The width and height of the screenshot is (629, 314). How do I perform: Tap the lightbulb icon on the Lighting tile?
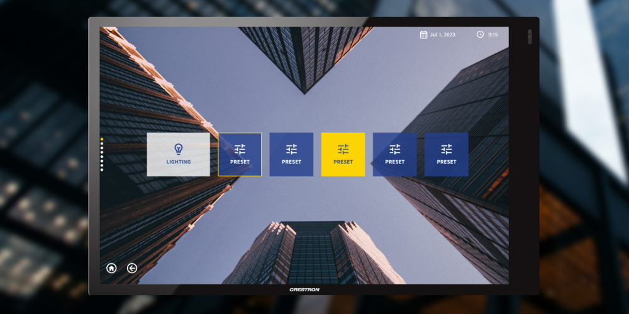179,149
